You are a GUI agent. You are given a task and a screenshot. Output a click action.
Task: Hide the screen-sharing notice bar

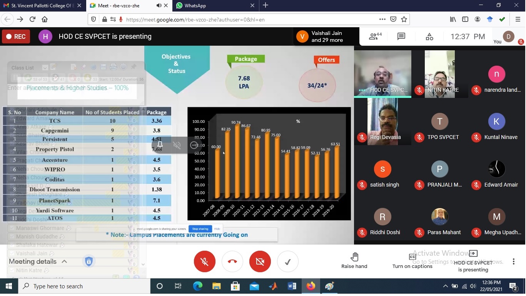click(x=217, y=229)
